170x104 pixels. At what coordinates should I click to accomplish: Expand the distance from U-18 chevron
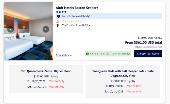pos(90,25)
